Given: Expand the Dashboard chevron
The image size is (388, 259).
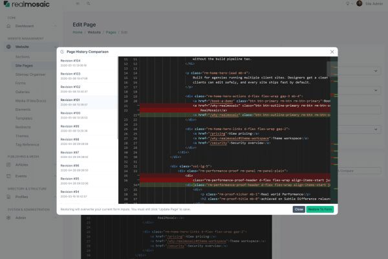Looking at the screenshot, I should pos(55,26).
